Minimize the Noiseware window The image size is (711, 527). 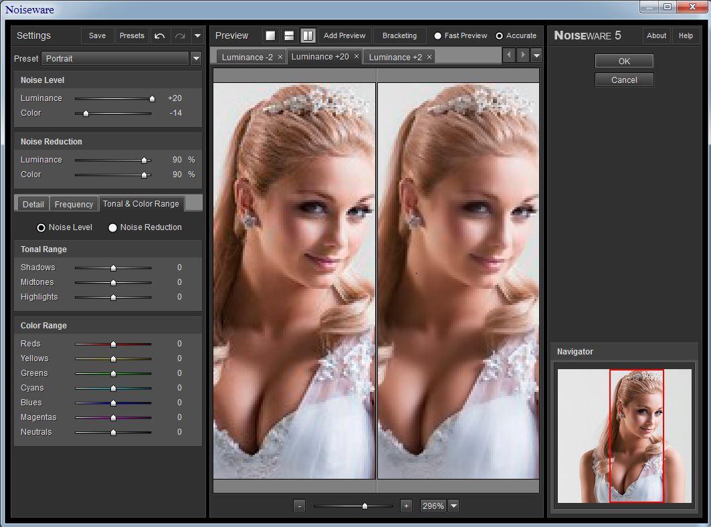[x=649, y=7]
